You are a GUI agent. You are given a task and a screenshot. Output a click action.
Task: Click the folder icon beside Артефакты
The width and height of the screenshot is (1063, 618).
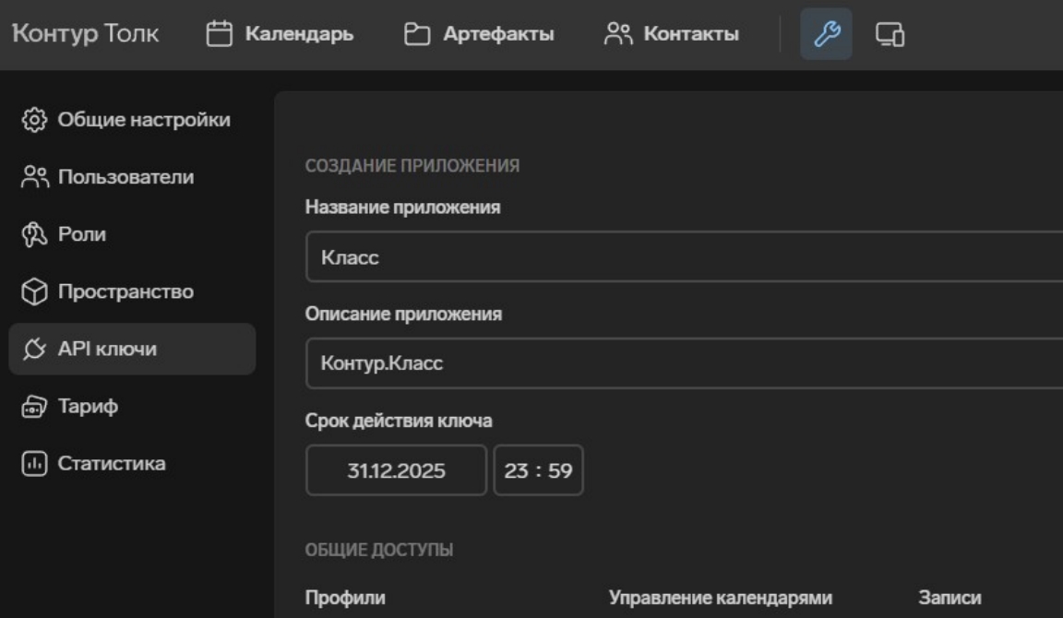(417, 34)
